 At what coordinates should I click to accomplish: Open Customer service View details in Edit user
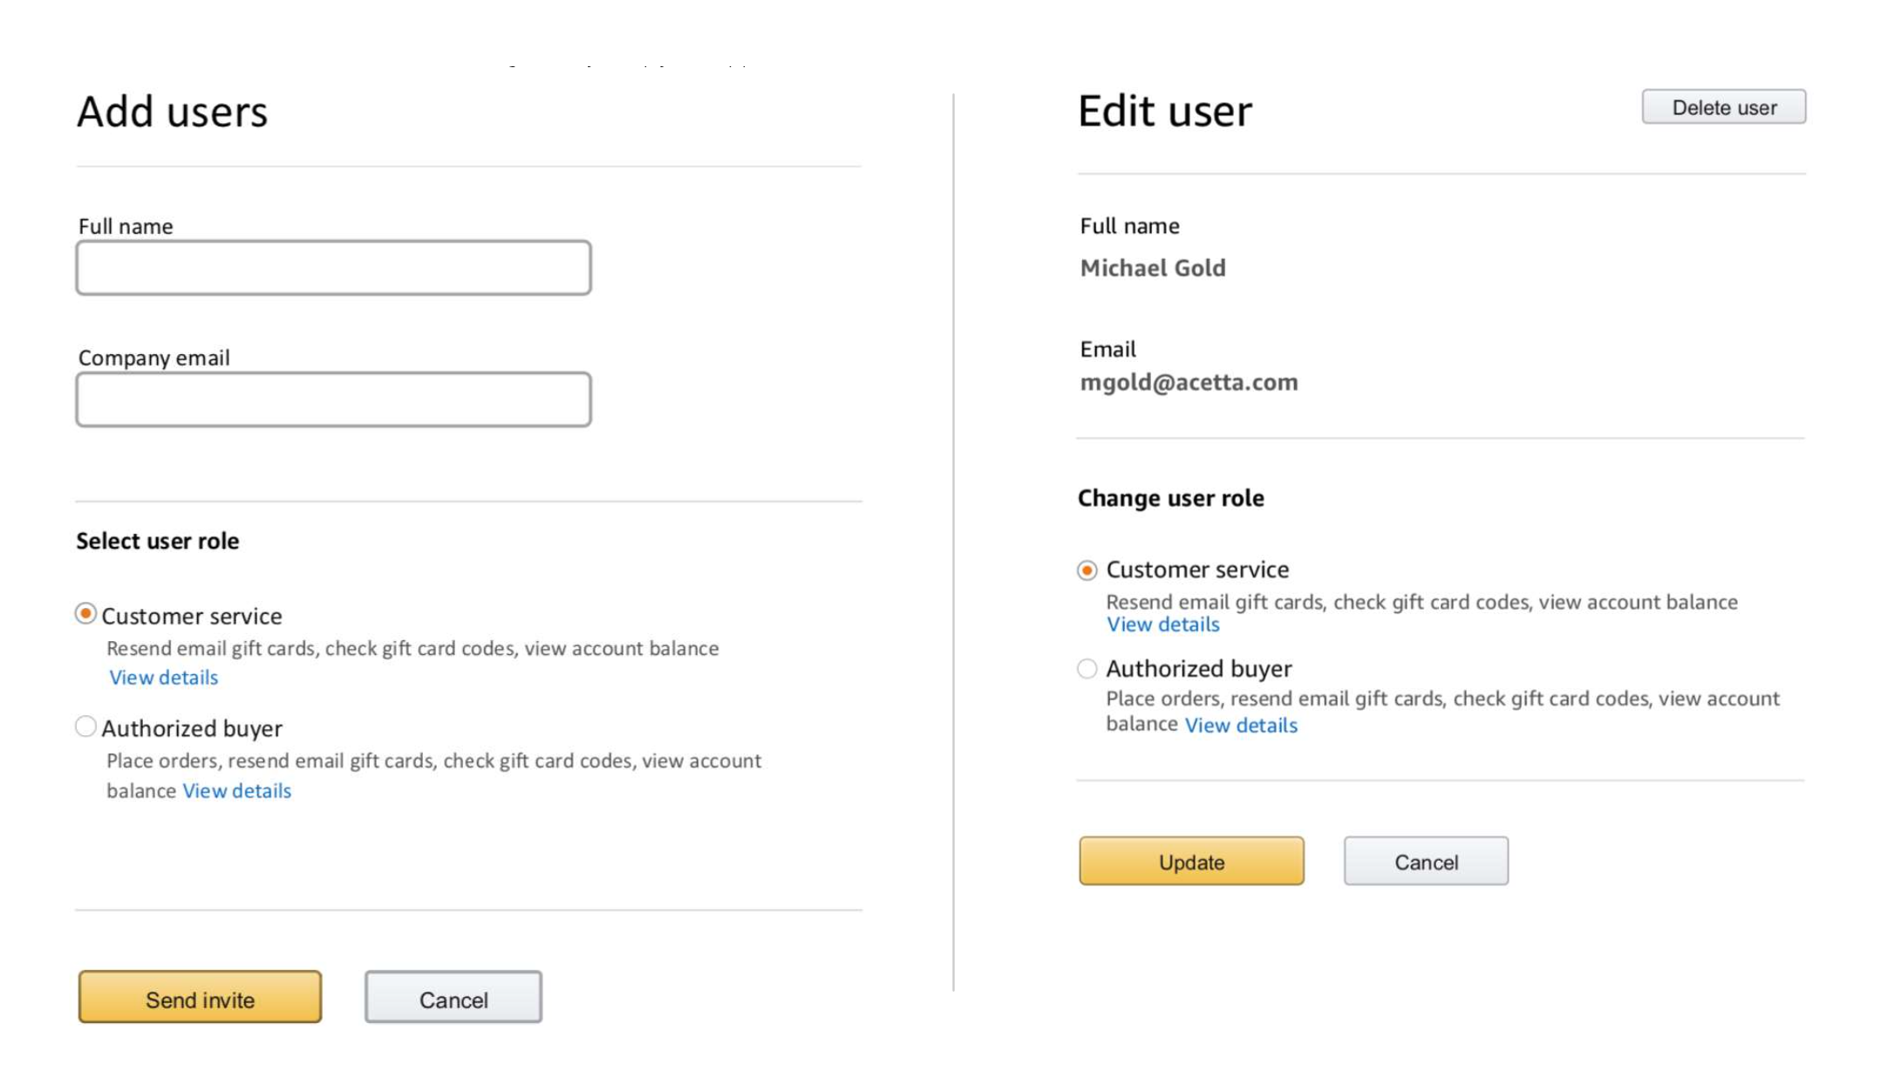coord(1162,624)
